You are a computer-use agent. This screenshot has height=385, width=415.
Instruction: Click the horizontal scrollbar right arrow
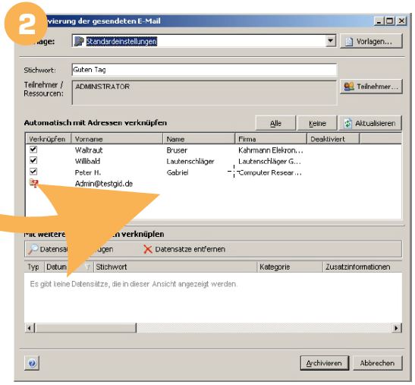pos(396,328)
